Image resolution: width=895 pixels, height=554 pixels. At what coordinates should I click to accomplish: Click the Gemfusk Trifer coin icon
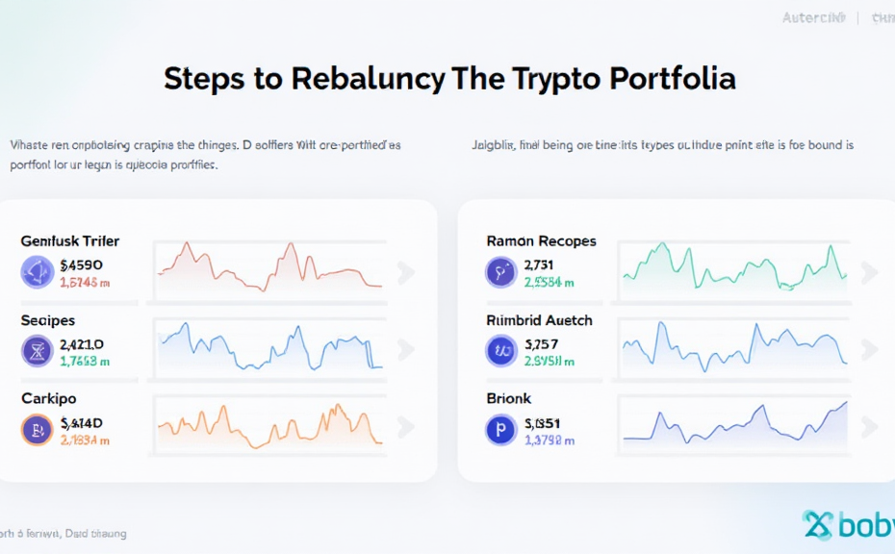click(38, 273)
